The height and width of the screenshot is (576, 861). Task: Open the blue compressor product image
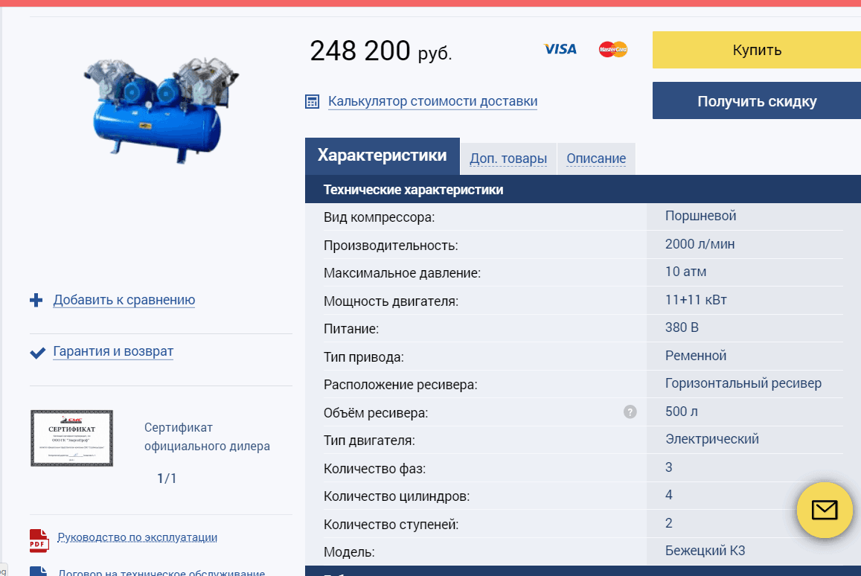click(x=161, y=110)
